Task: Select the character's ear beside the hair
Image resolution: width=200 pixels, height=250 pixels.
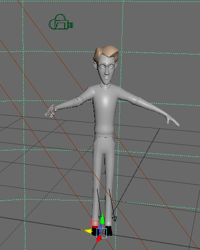Action: [x=96, y=65]
